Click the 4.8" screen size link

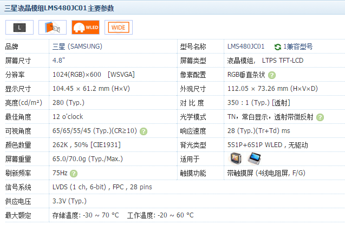58,61
